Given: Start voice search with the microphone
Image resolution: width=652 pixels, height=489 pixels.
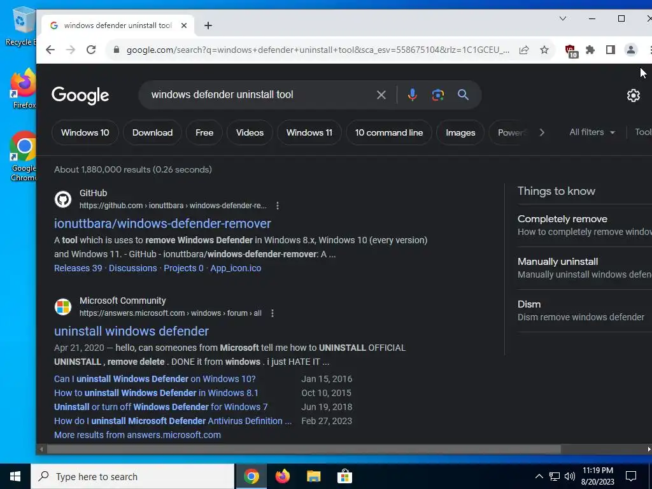Looking at the screenshot, I should (412, 95).
